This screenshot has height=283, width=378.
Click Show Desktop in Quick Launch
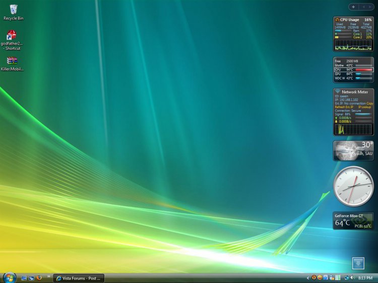click(24, 278)
